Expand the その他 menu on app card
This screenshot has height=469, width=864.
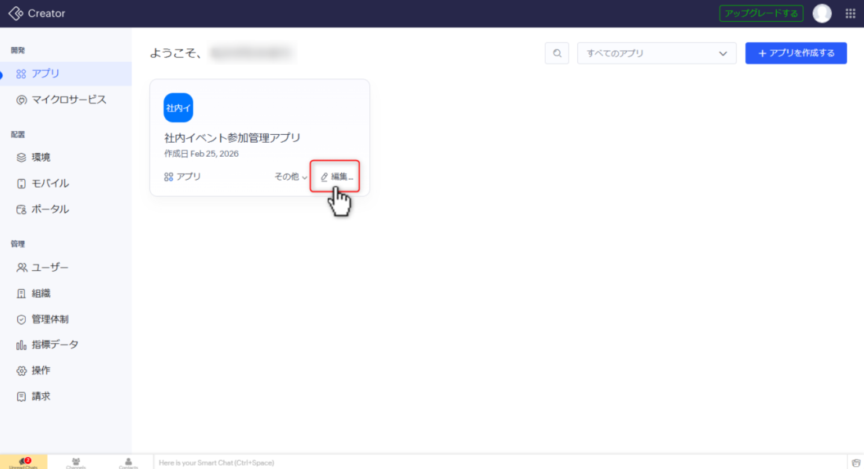pyautogui.click(x=291, y=177)
